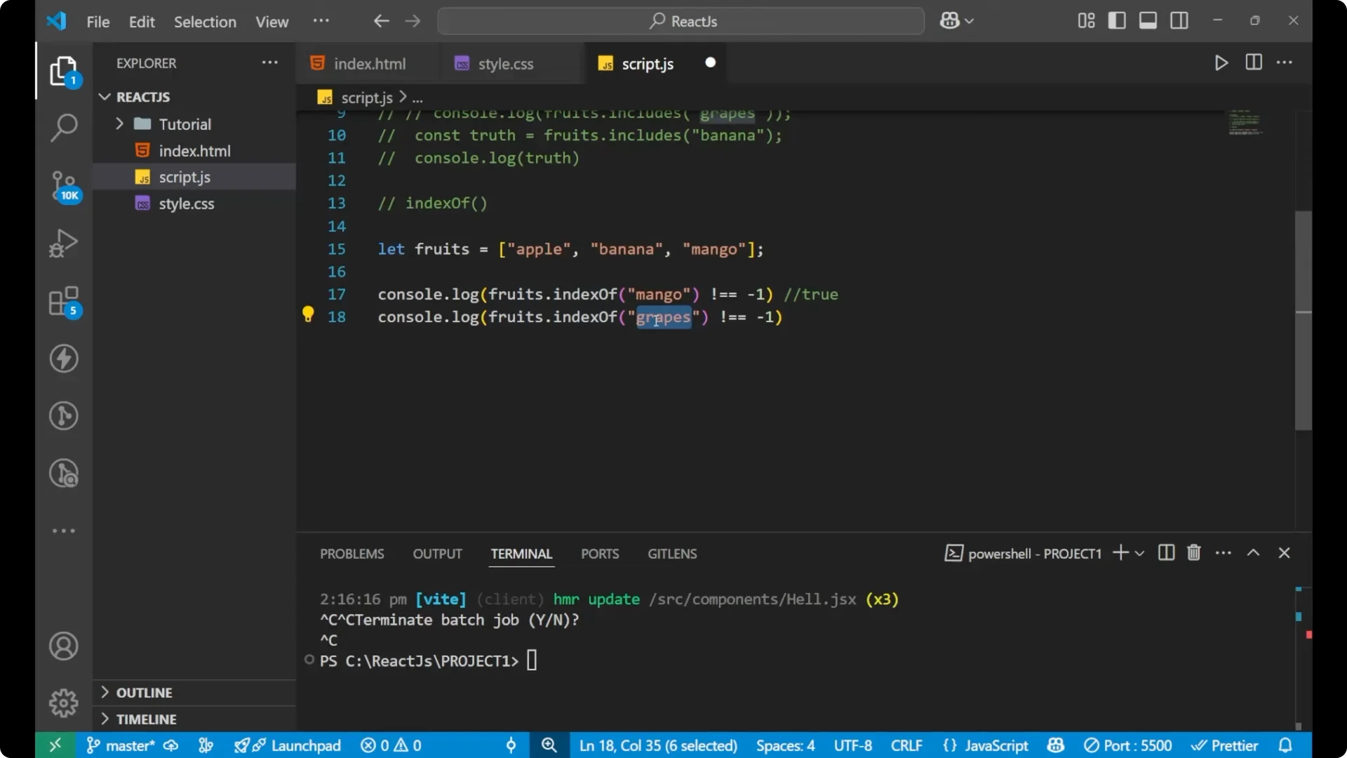Open the Search view in the activity bar
The height and width of the screenshot is (758, 1347).
click(63, 128)
